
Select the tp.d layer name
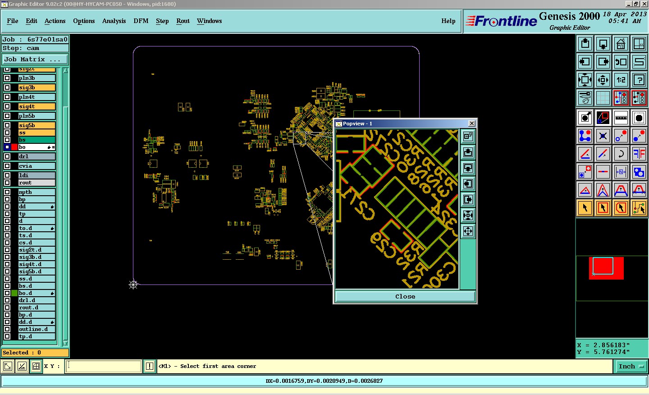click(x=37, y=336)
